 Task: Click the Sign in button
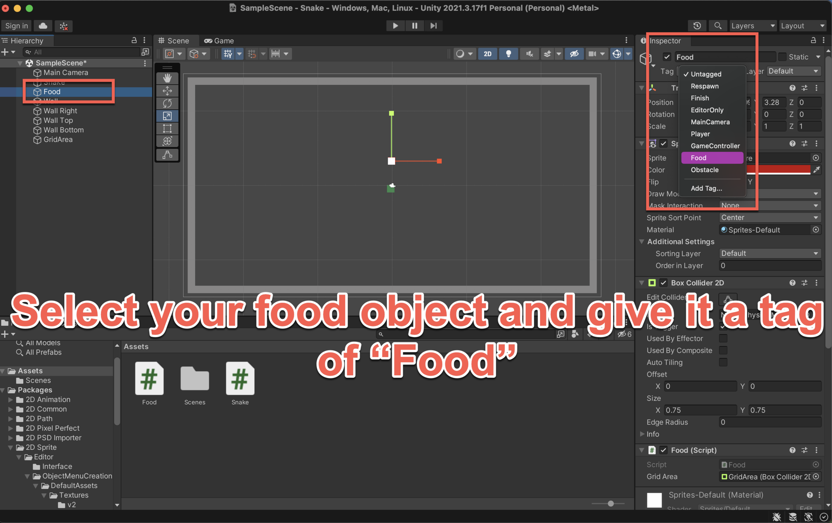17,26
